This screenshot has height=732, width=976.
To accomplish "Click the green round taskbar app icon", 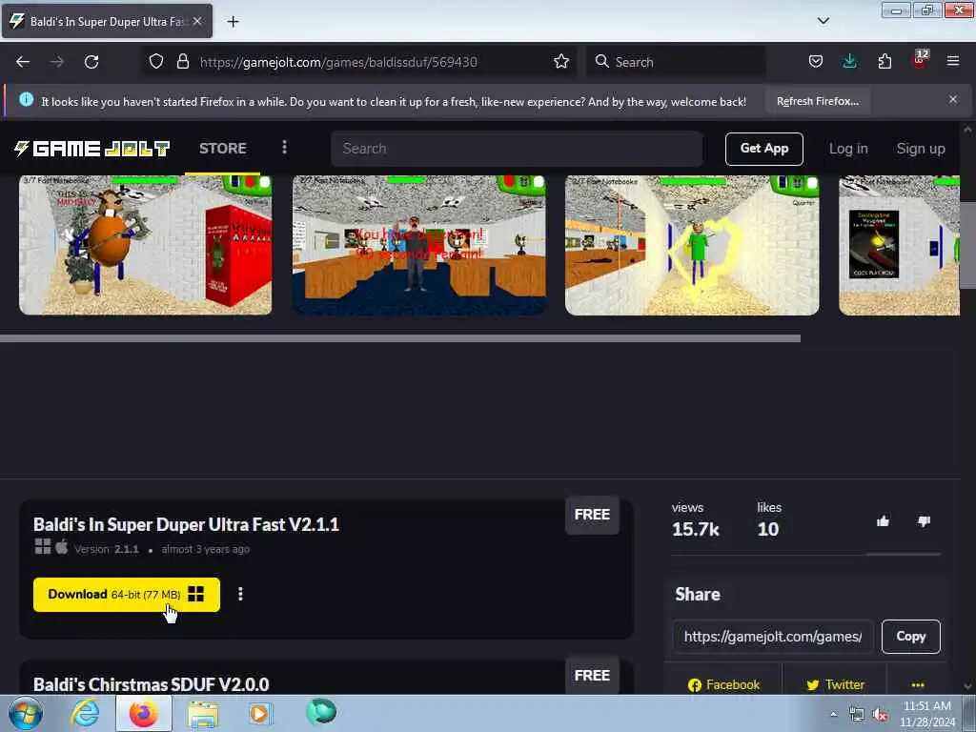I will pos(321,712).
